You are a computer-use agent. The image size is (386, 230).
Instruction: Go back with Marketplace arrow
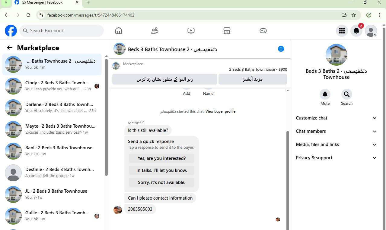(x=10, y=48)
